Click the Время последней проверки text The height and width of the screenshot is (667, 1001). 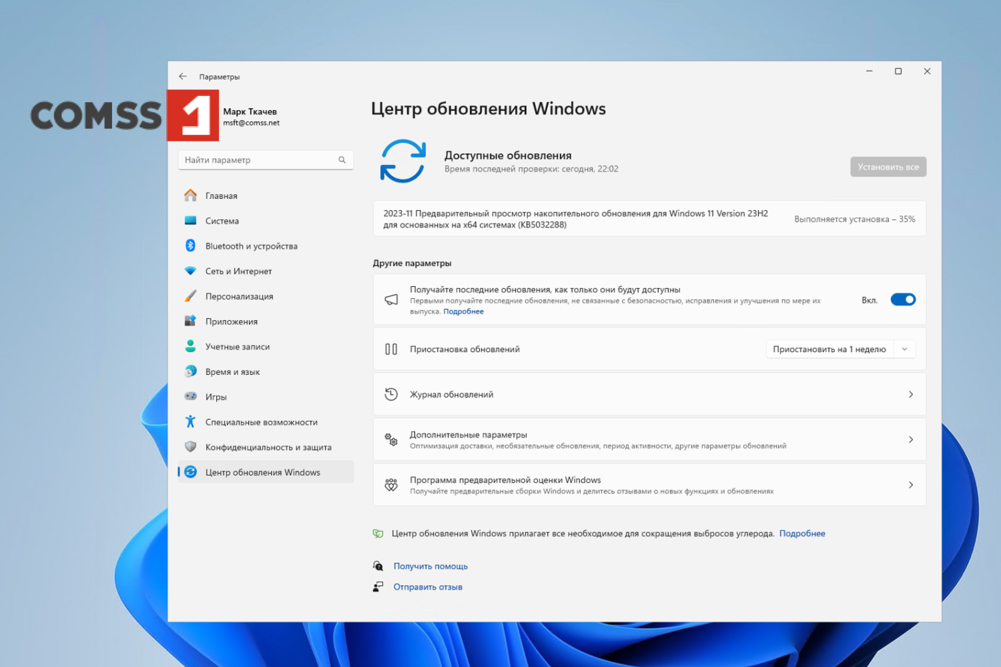[x=531, y=169]
